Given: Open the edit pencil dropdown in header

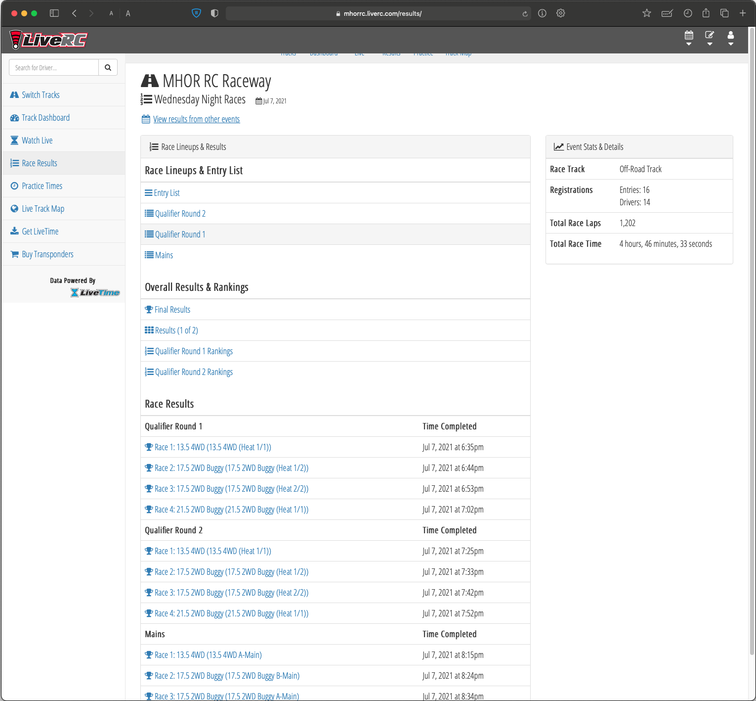Looking at the screenshot, I should click(710, 38).
